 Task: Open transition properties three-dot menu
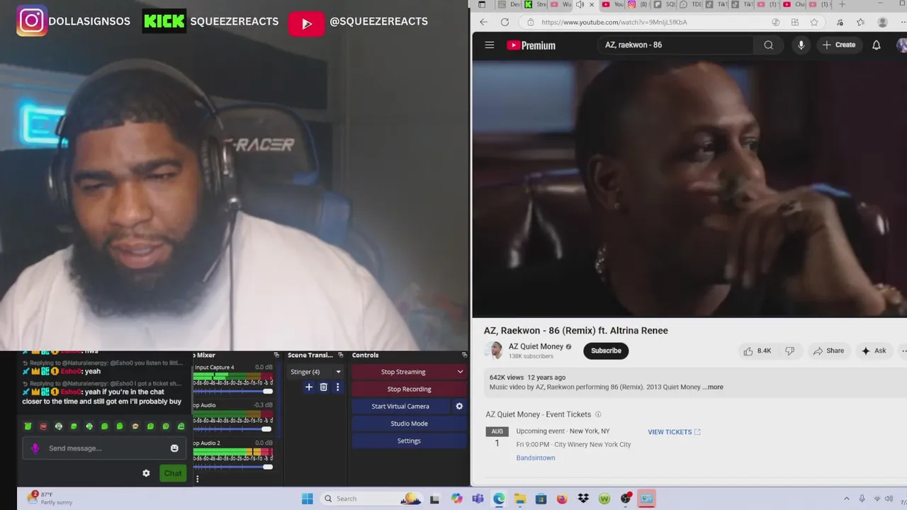pos(337,387)
